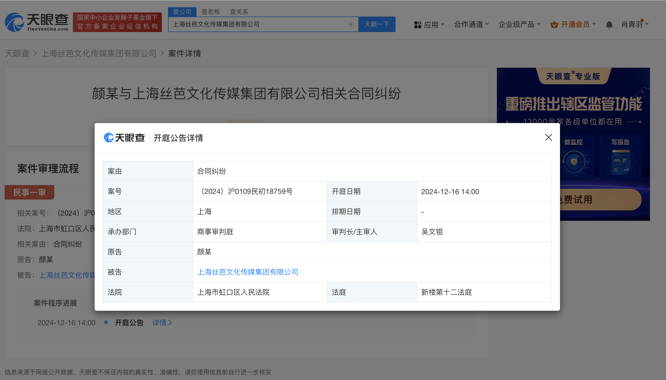Click the 开庭公告 timeline entry label
Viewport: 666px width, 380px height.
pos(129,323)
